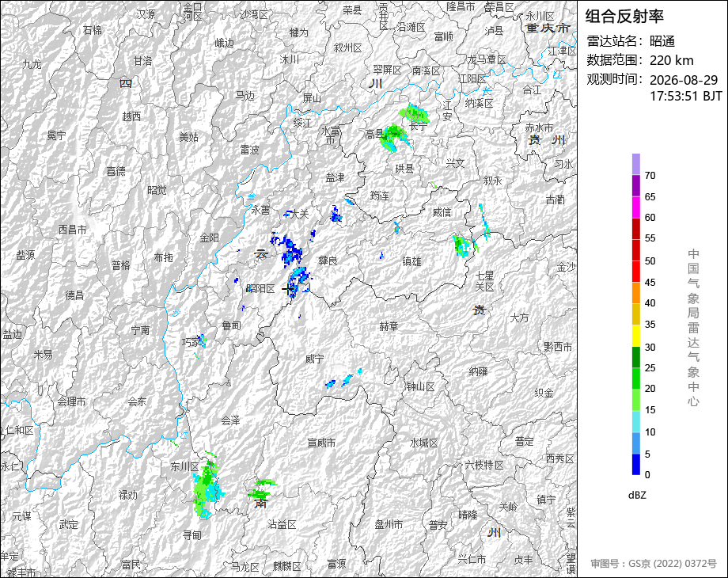Select the cyan 10–15 dBZ legend swatch
The image size is (728, 578).
click(636, 421)
